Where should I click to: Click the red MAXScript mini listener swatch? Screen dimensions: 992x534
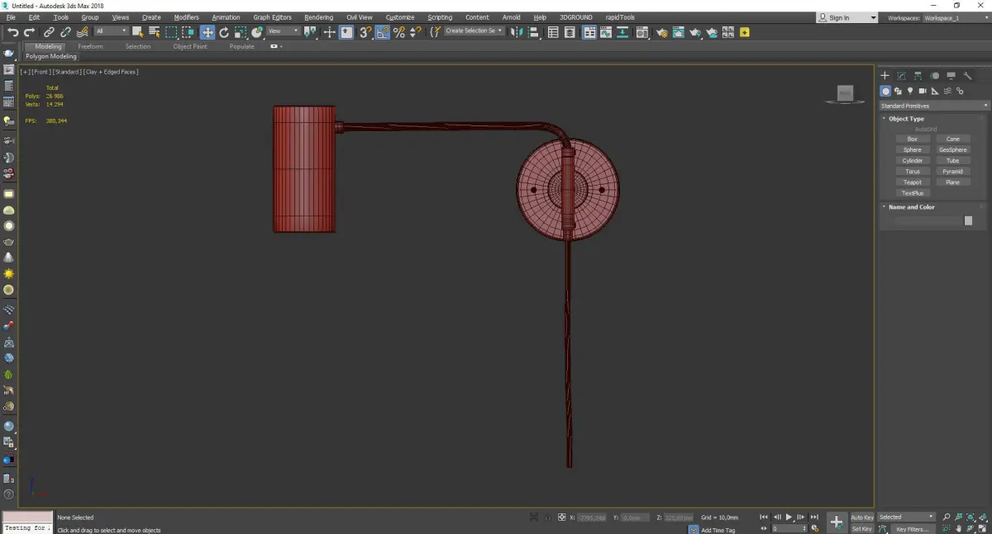[x=27, y=517]
